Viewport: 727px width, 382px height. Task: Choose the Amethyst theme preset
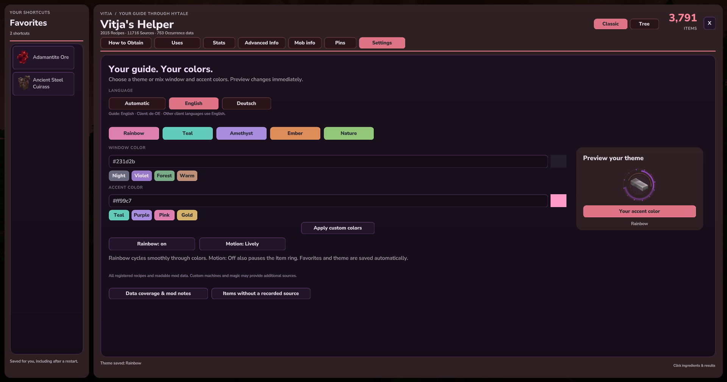[x=241, y=133]
